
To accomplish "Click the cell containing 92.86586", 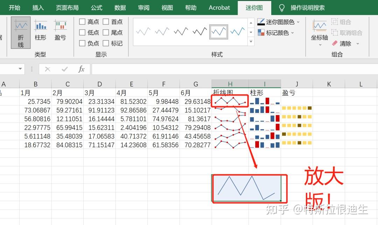I will [132, 110].
